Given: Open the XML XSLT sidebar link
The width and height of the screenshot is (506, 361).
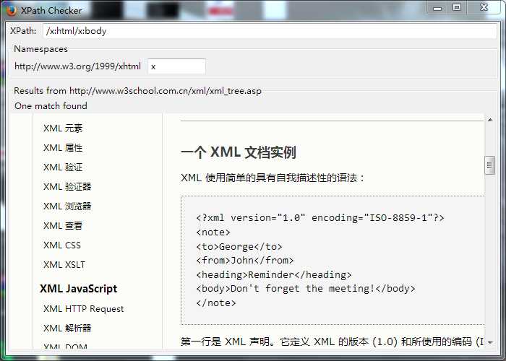Looking at the screenshot, I should pos(64,265).
